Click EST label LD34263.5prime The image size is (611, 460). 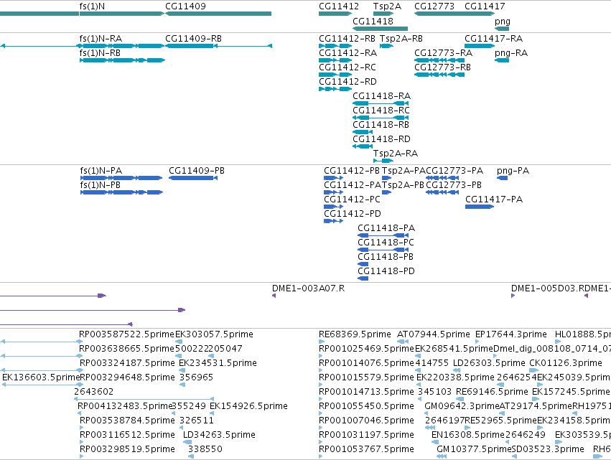(x=219, y=435)
